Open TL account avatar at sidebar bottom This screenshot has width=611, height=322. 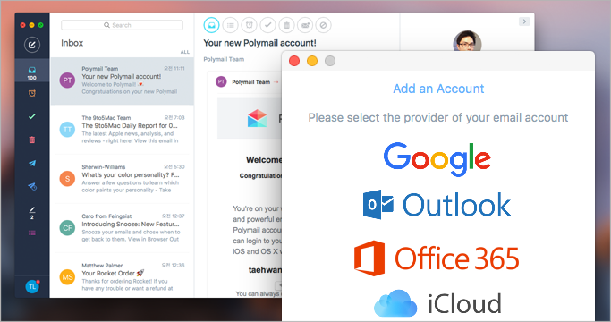32,287
